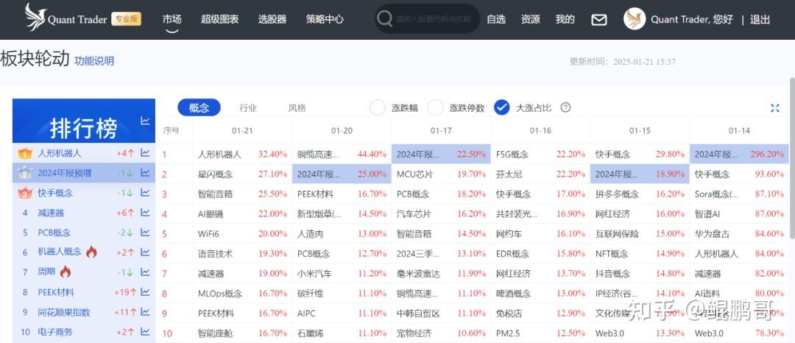The image size is (795, 343).
Task: Click flame icon next to 机器人概念
Action: (x=91, y=252)
